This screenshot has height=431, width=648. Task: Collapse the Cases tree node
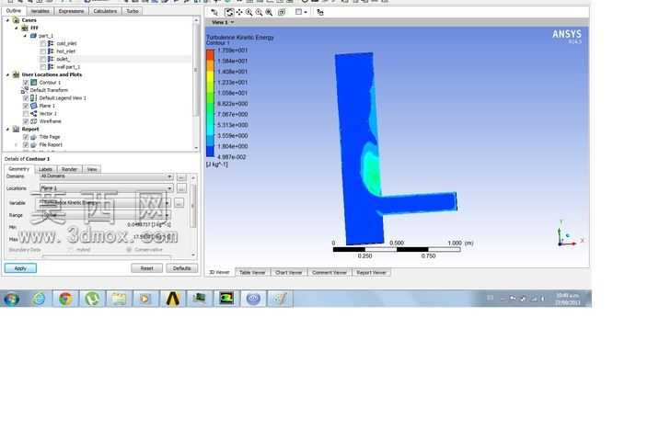pyautogui.click(x=7, y=20)
